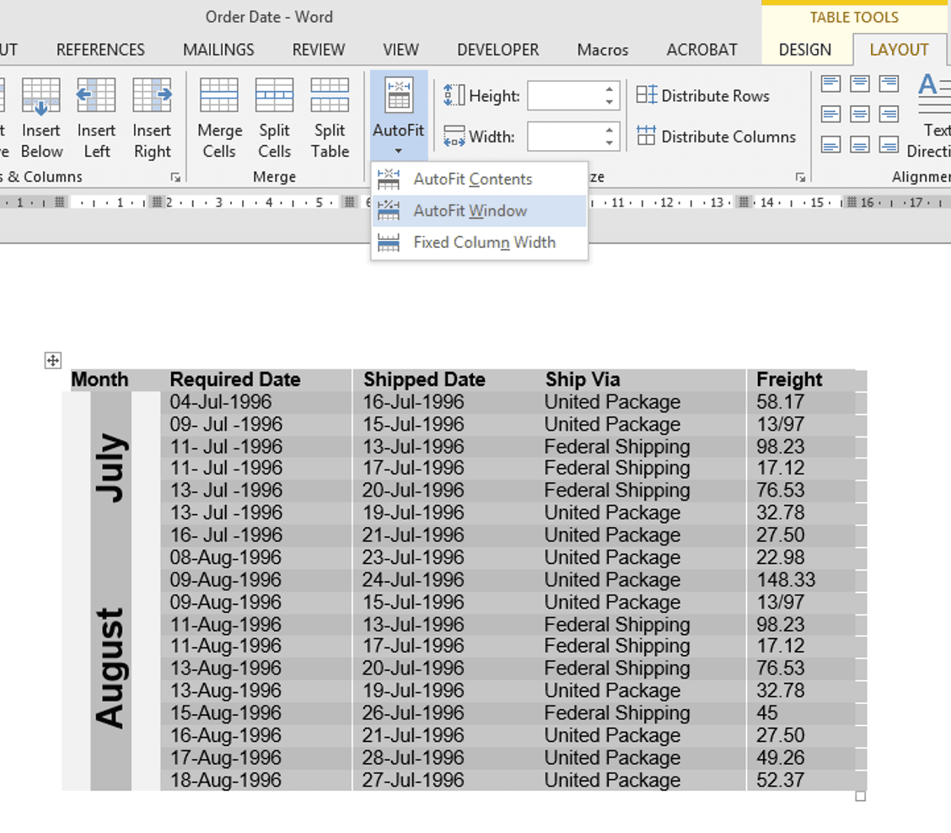This screenshot has height=833, width=951.
Task: Open the Rows & Columns dialog launcher
Action: [175, 177]
